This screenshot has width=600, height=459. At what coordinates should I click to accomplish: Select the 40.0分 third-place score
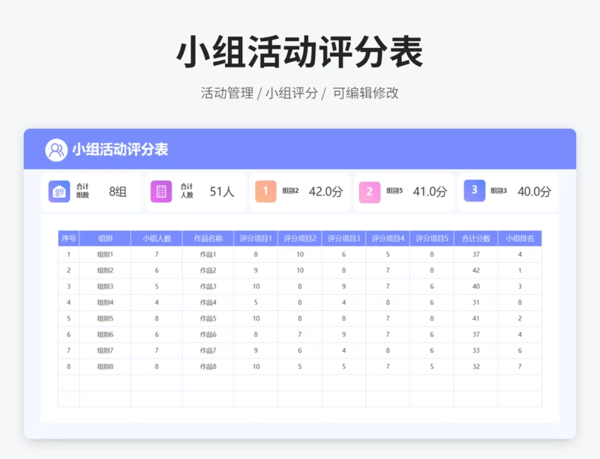(x=535, y=192)
